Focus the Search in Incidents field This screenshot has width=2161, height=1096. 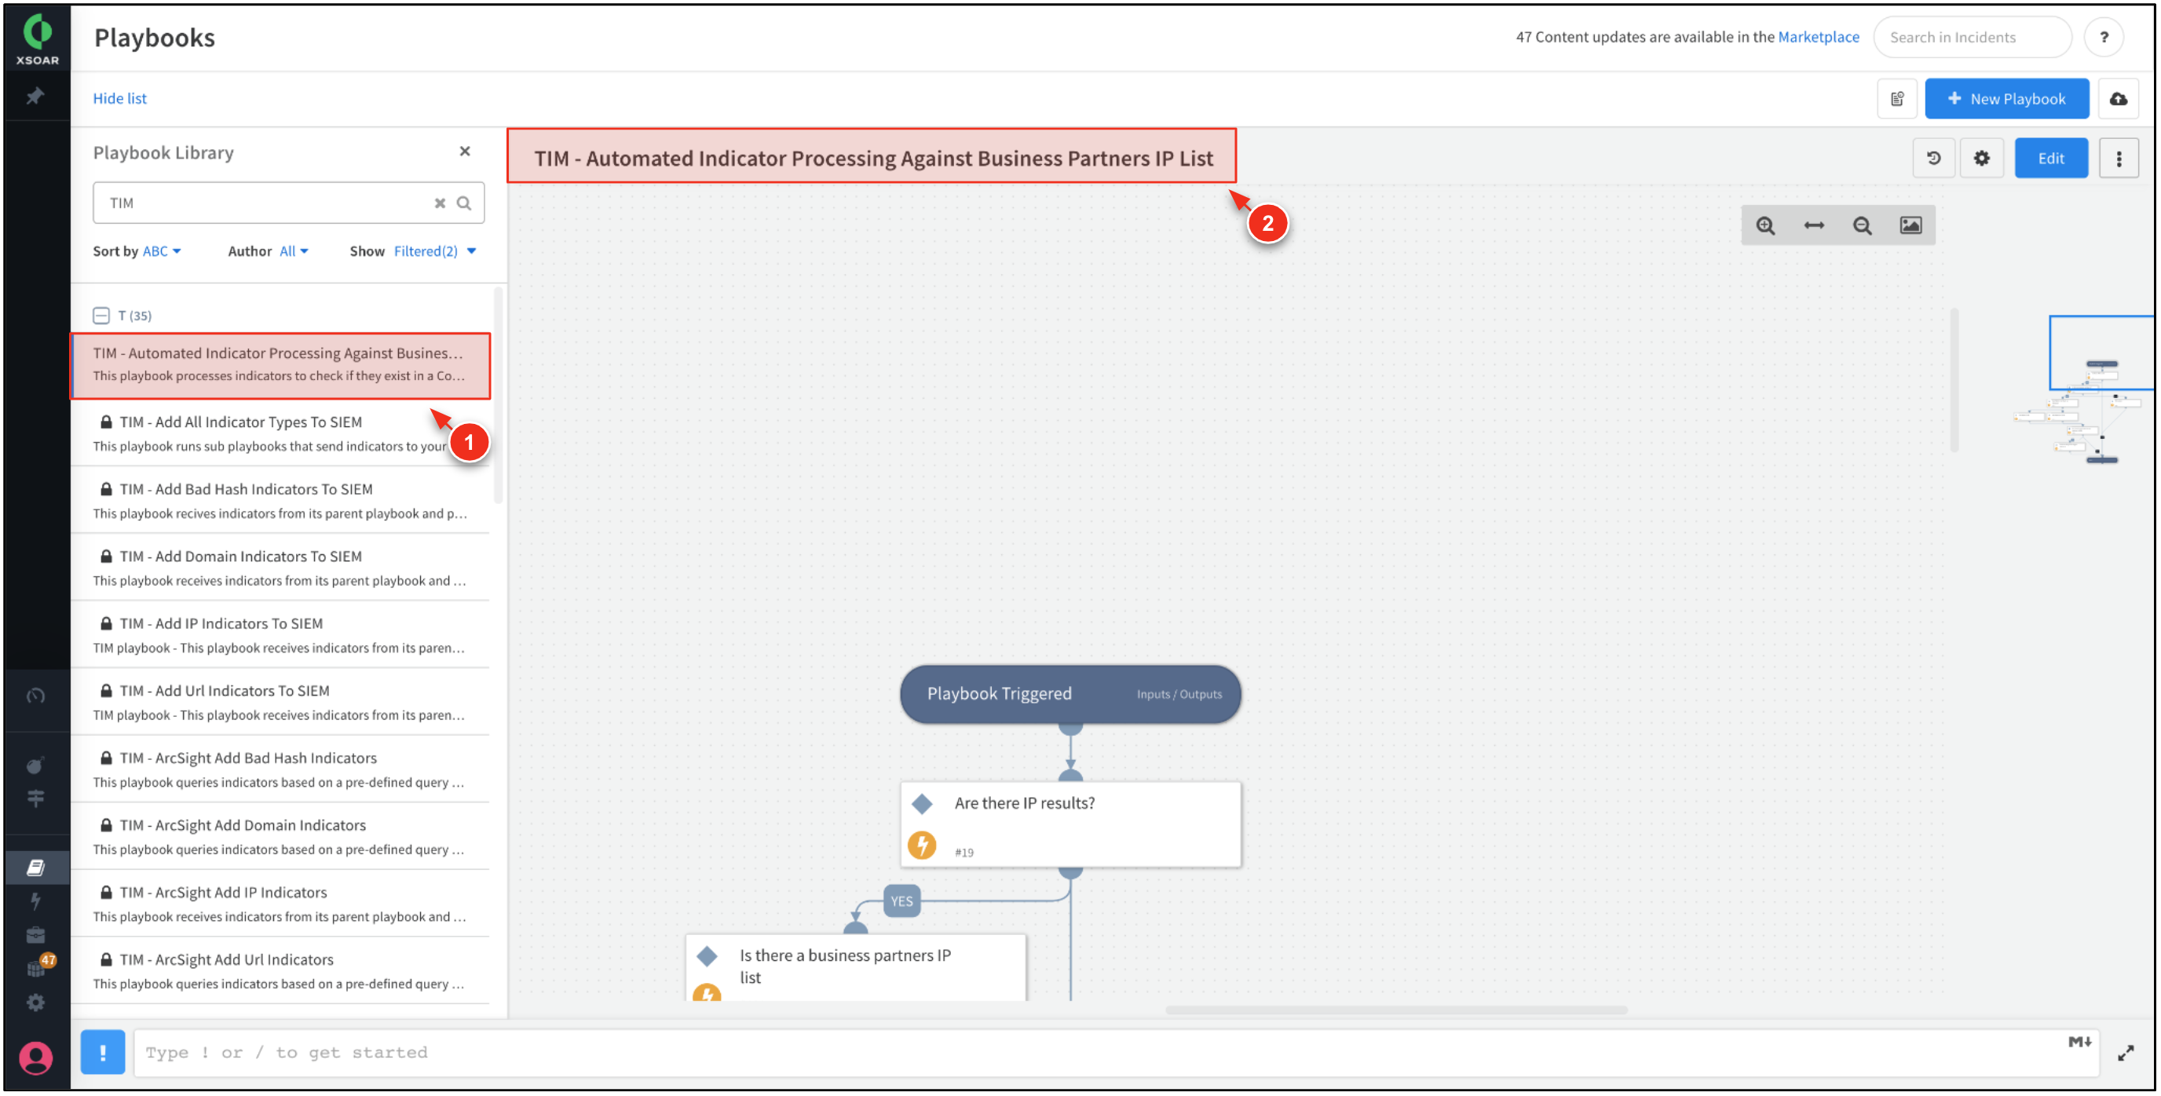(x=1972, y=37)
